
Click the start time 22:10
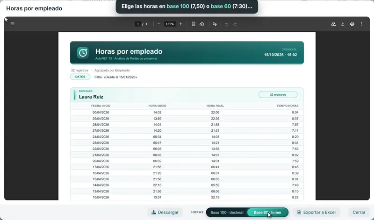[x=157, y=185]
